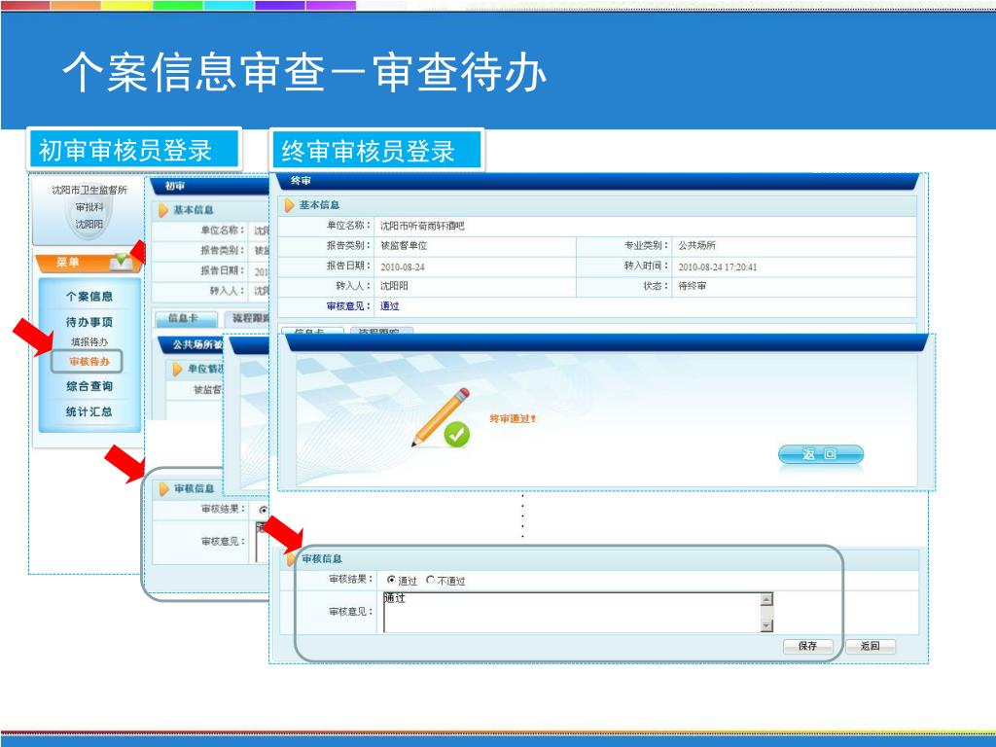Viewport: 996px width, 747px height.
Task: Switch to the 信息卡 tab in 初审 window
Action: (x=184, y=318)
